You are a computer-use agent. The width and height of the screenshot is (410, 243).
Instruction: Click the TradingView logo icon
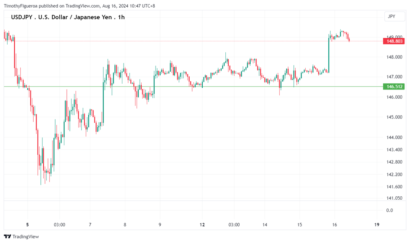tap(7, 236)
